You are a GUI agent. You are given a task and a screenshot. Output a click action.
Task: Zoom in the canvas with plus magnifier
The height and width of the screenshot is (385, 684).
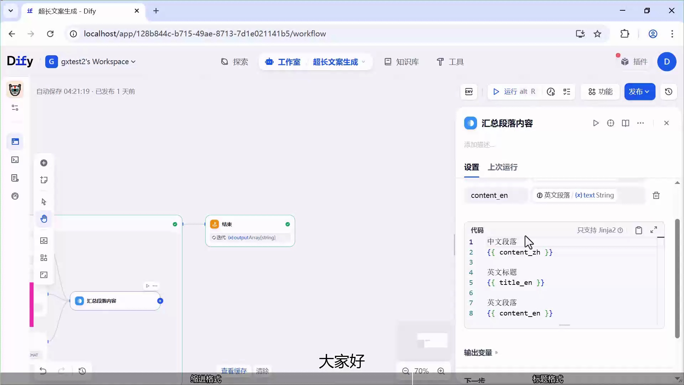coord(441,371)
